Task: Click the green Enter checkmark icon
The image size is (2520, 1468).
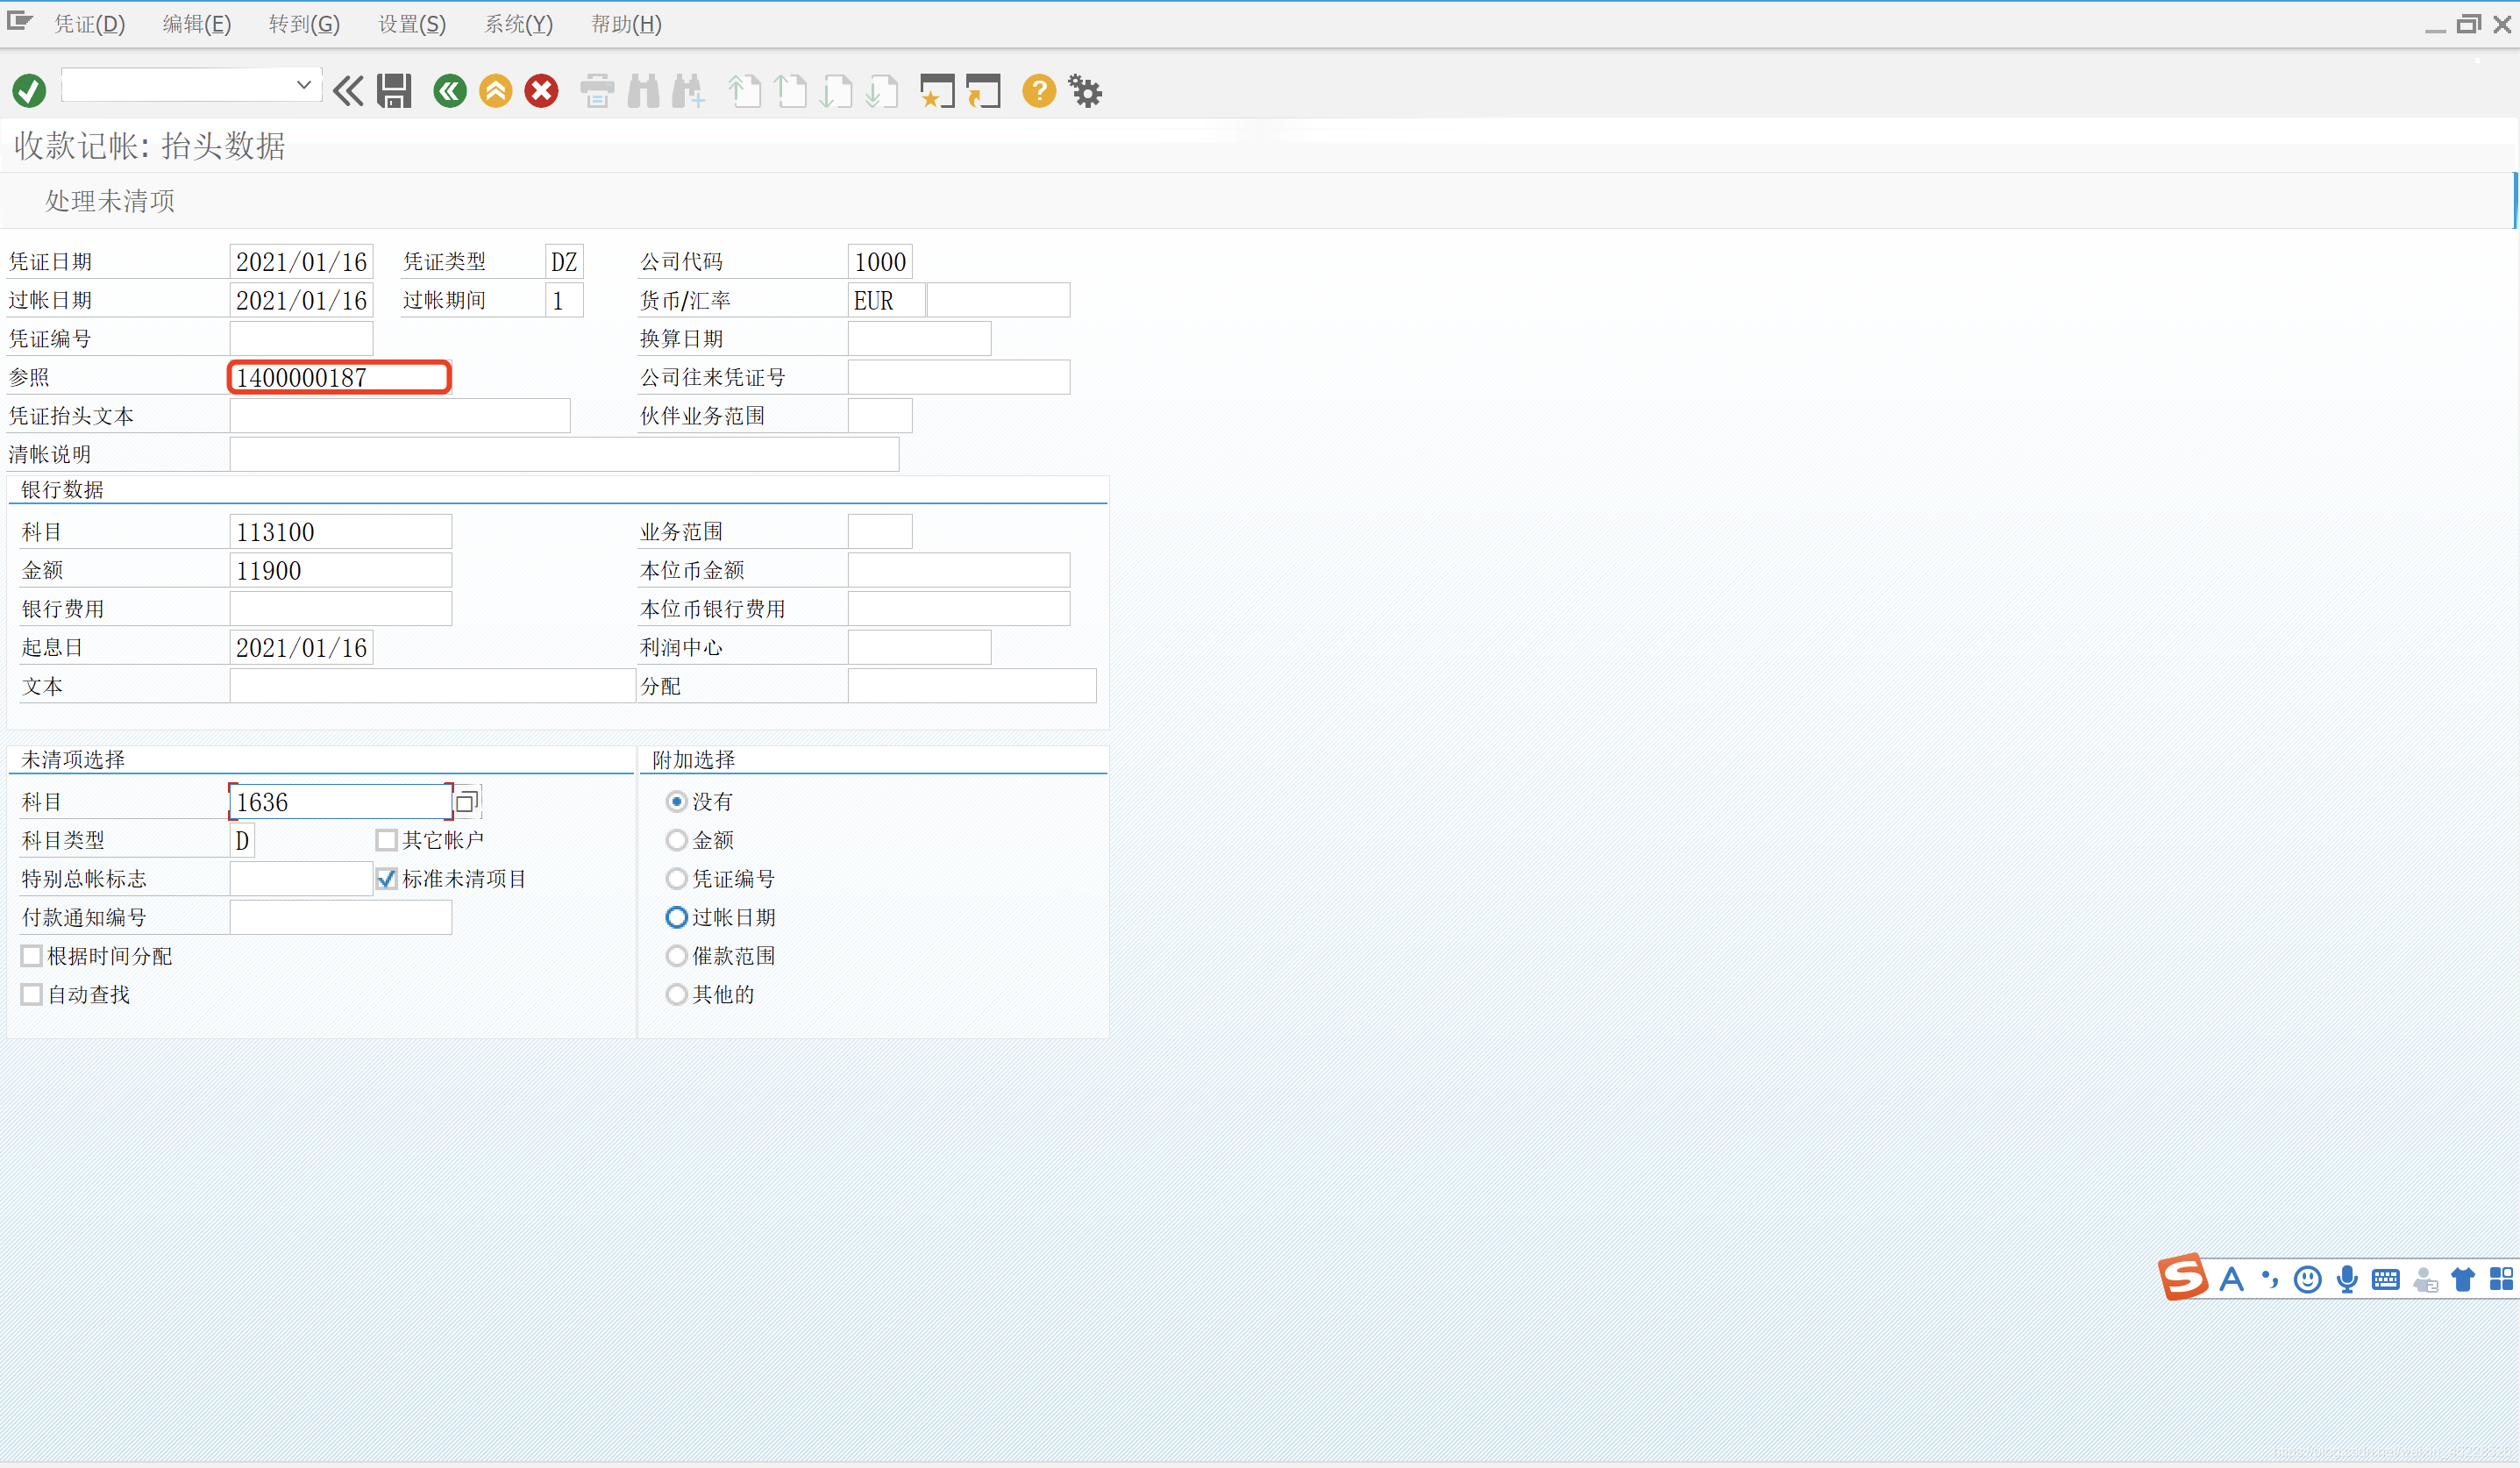Action: 29,91
